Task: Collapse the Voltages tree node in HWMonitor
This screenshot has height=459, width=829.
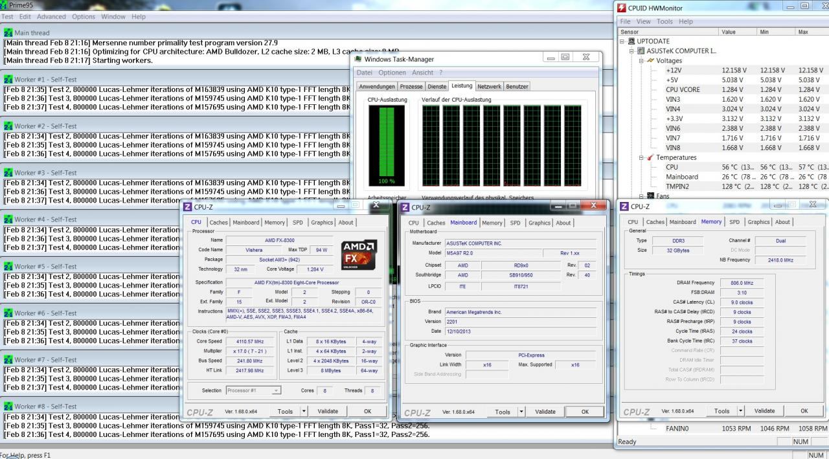Action: coord(641,61)
